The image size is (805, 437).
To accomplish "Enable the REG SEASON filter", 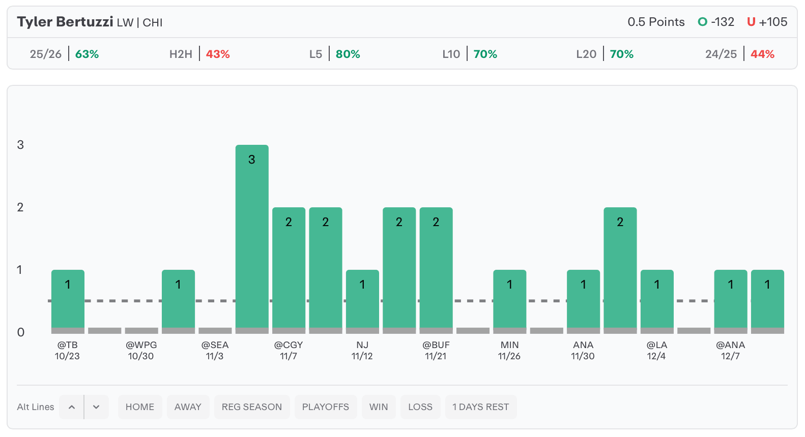I will (x=252, y=407).
